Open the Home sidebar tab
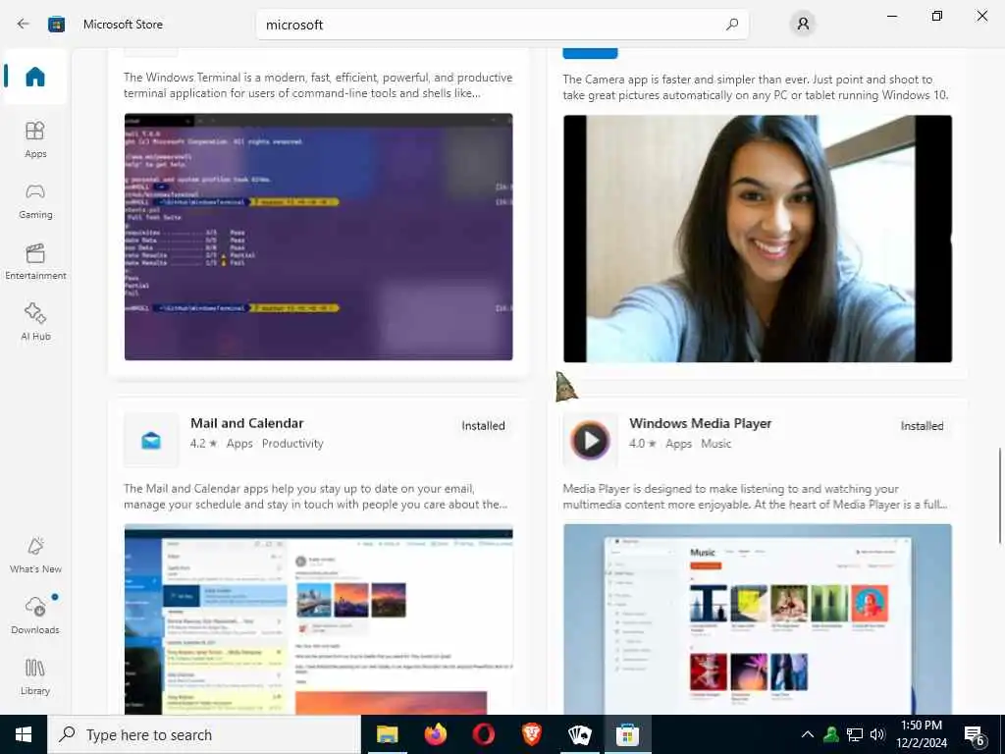This screenshot has width=1005, height=754. pos(35,77)
